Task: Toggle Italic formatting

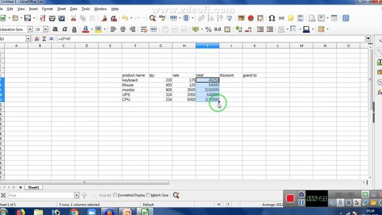Action: point(64,29)
